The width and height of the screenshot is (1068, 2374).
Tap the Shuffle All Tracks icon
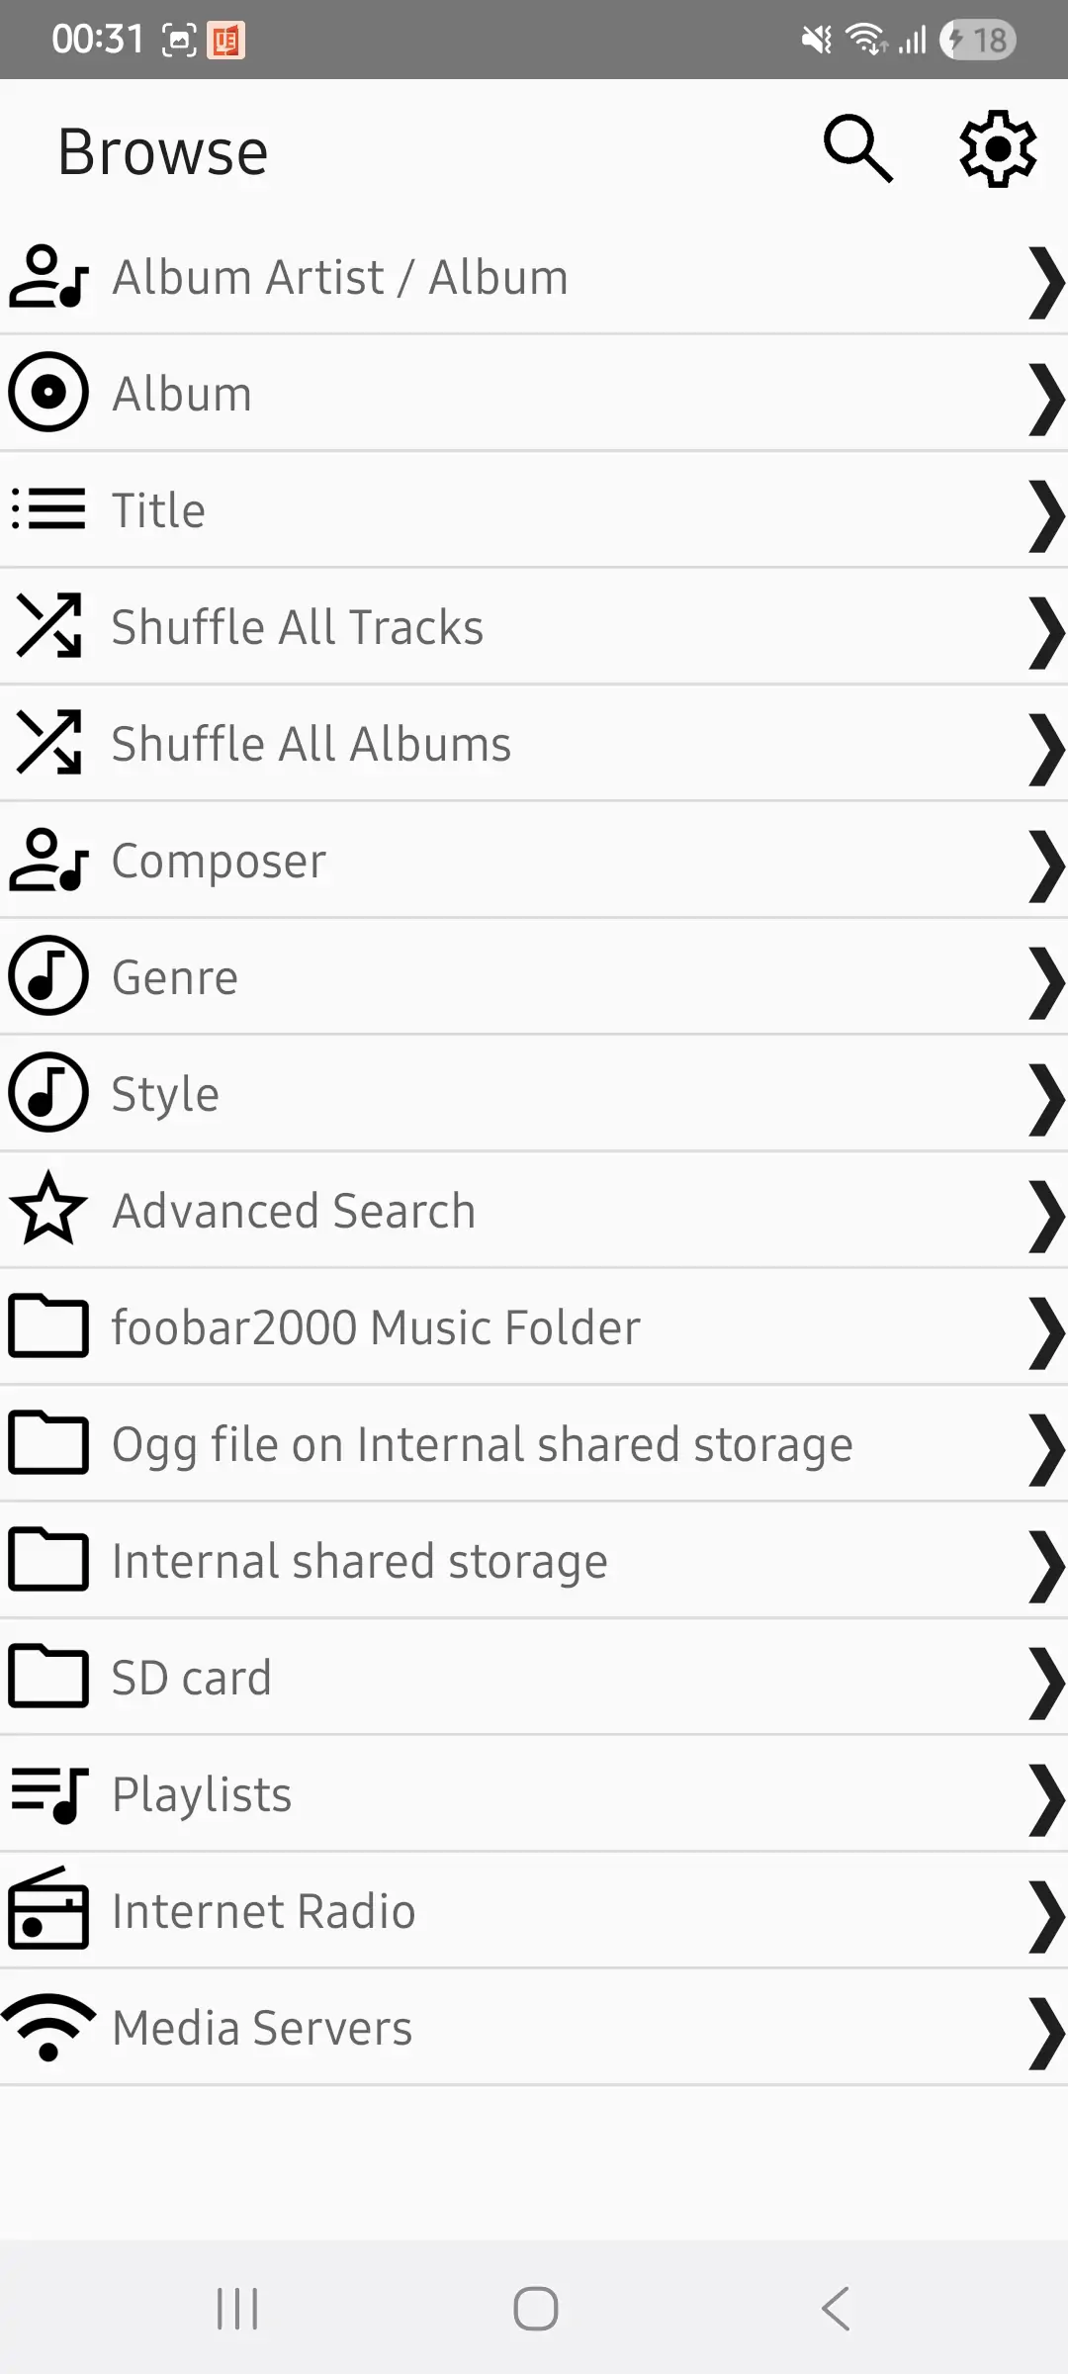pos(48,626)
